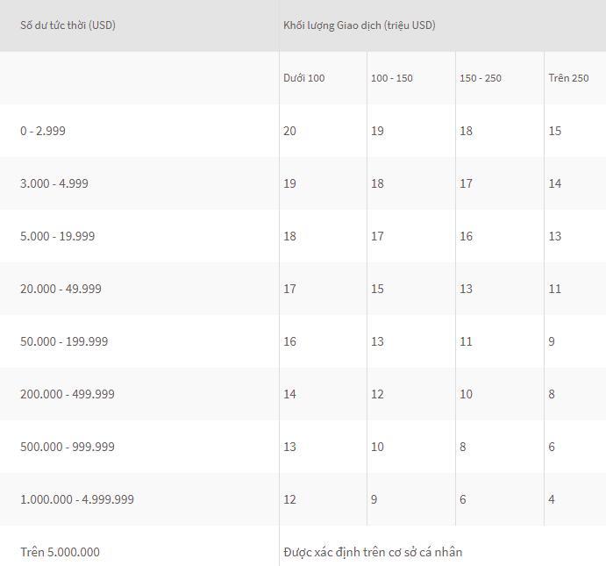
Task: Click the '0 - 2.999' balance row label
Action: coord(43,131)
